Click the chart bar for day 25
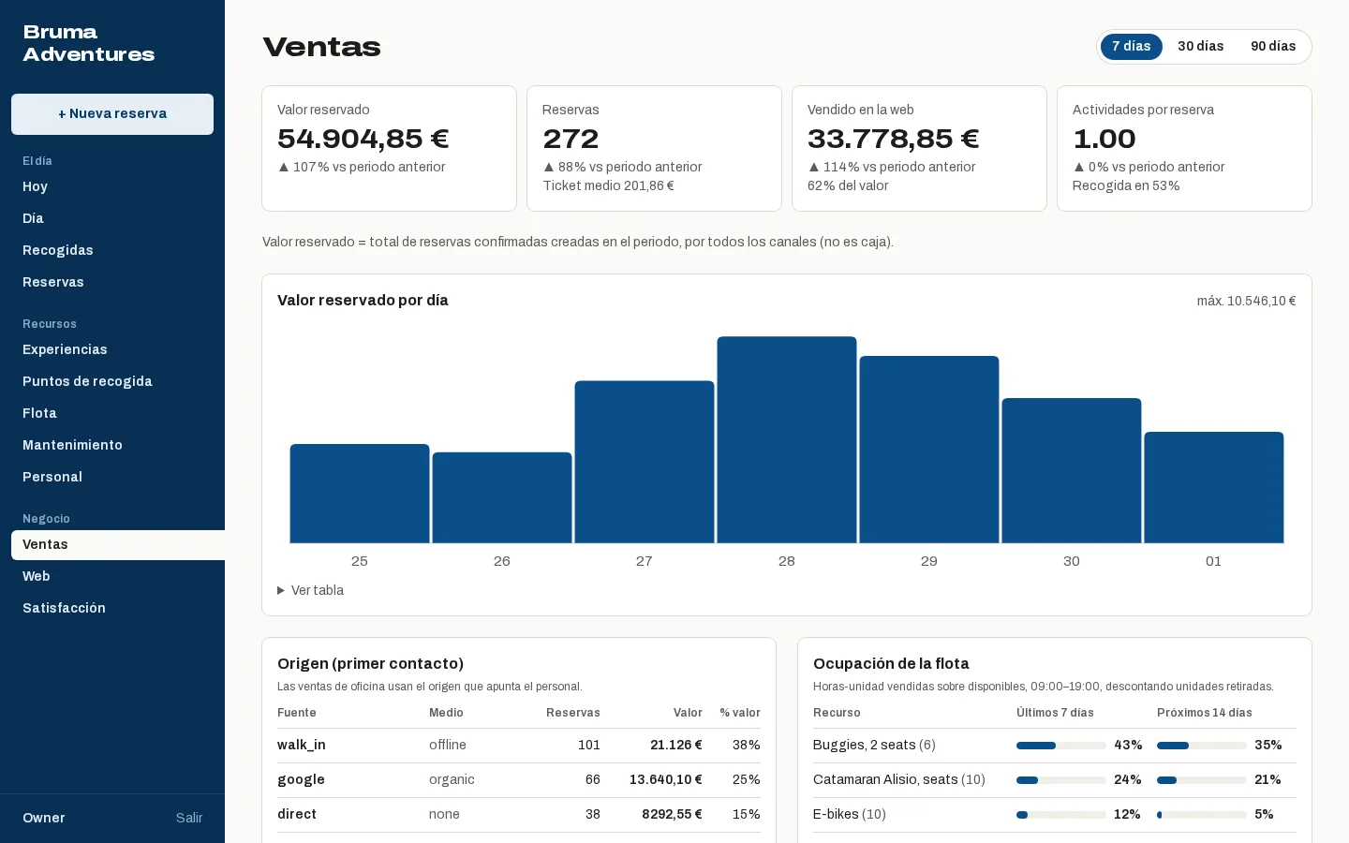 coord(360,494)
